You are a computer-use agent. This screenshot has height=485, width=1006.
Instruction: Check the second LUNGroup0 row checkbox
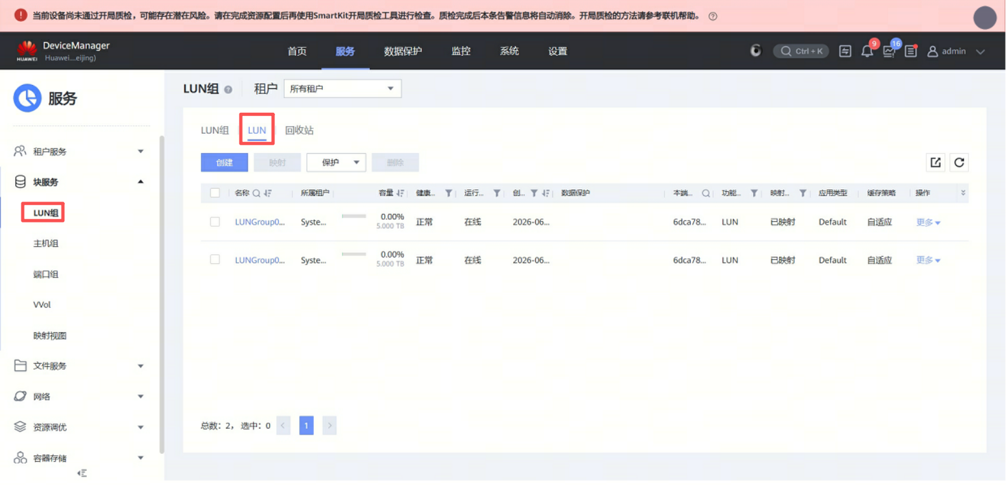tap(215, 259)
